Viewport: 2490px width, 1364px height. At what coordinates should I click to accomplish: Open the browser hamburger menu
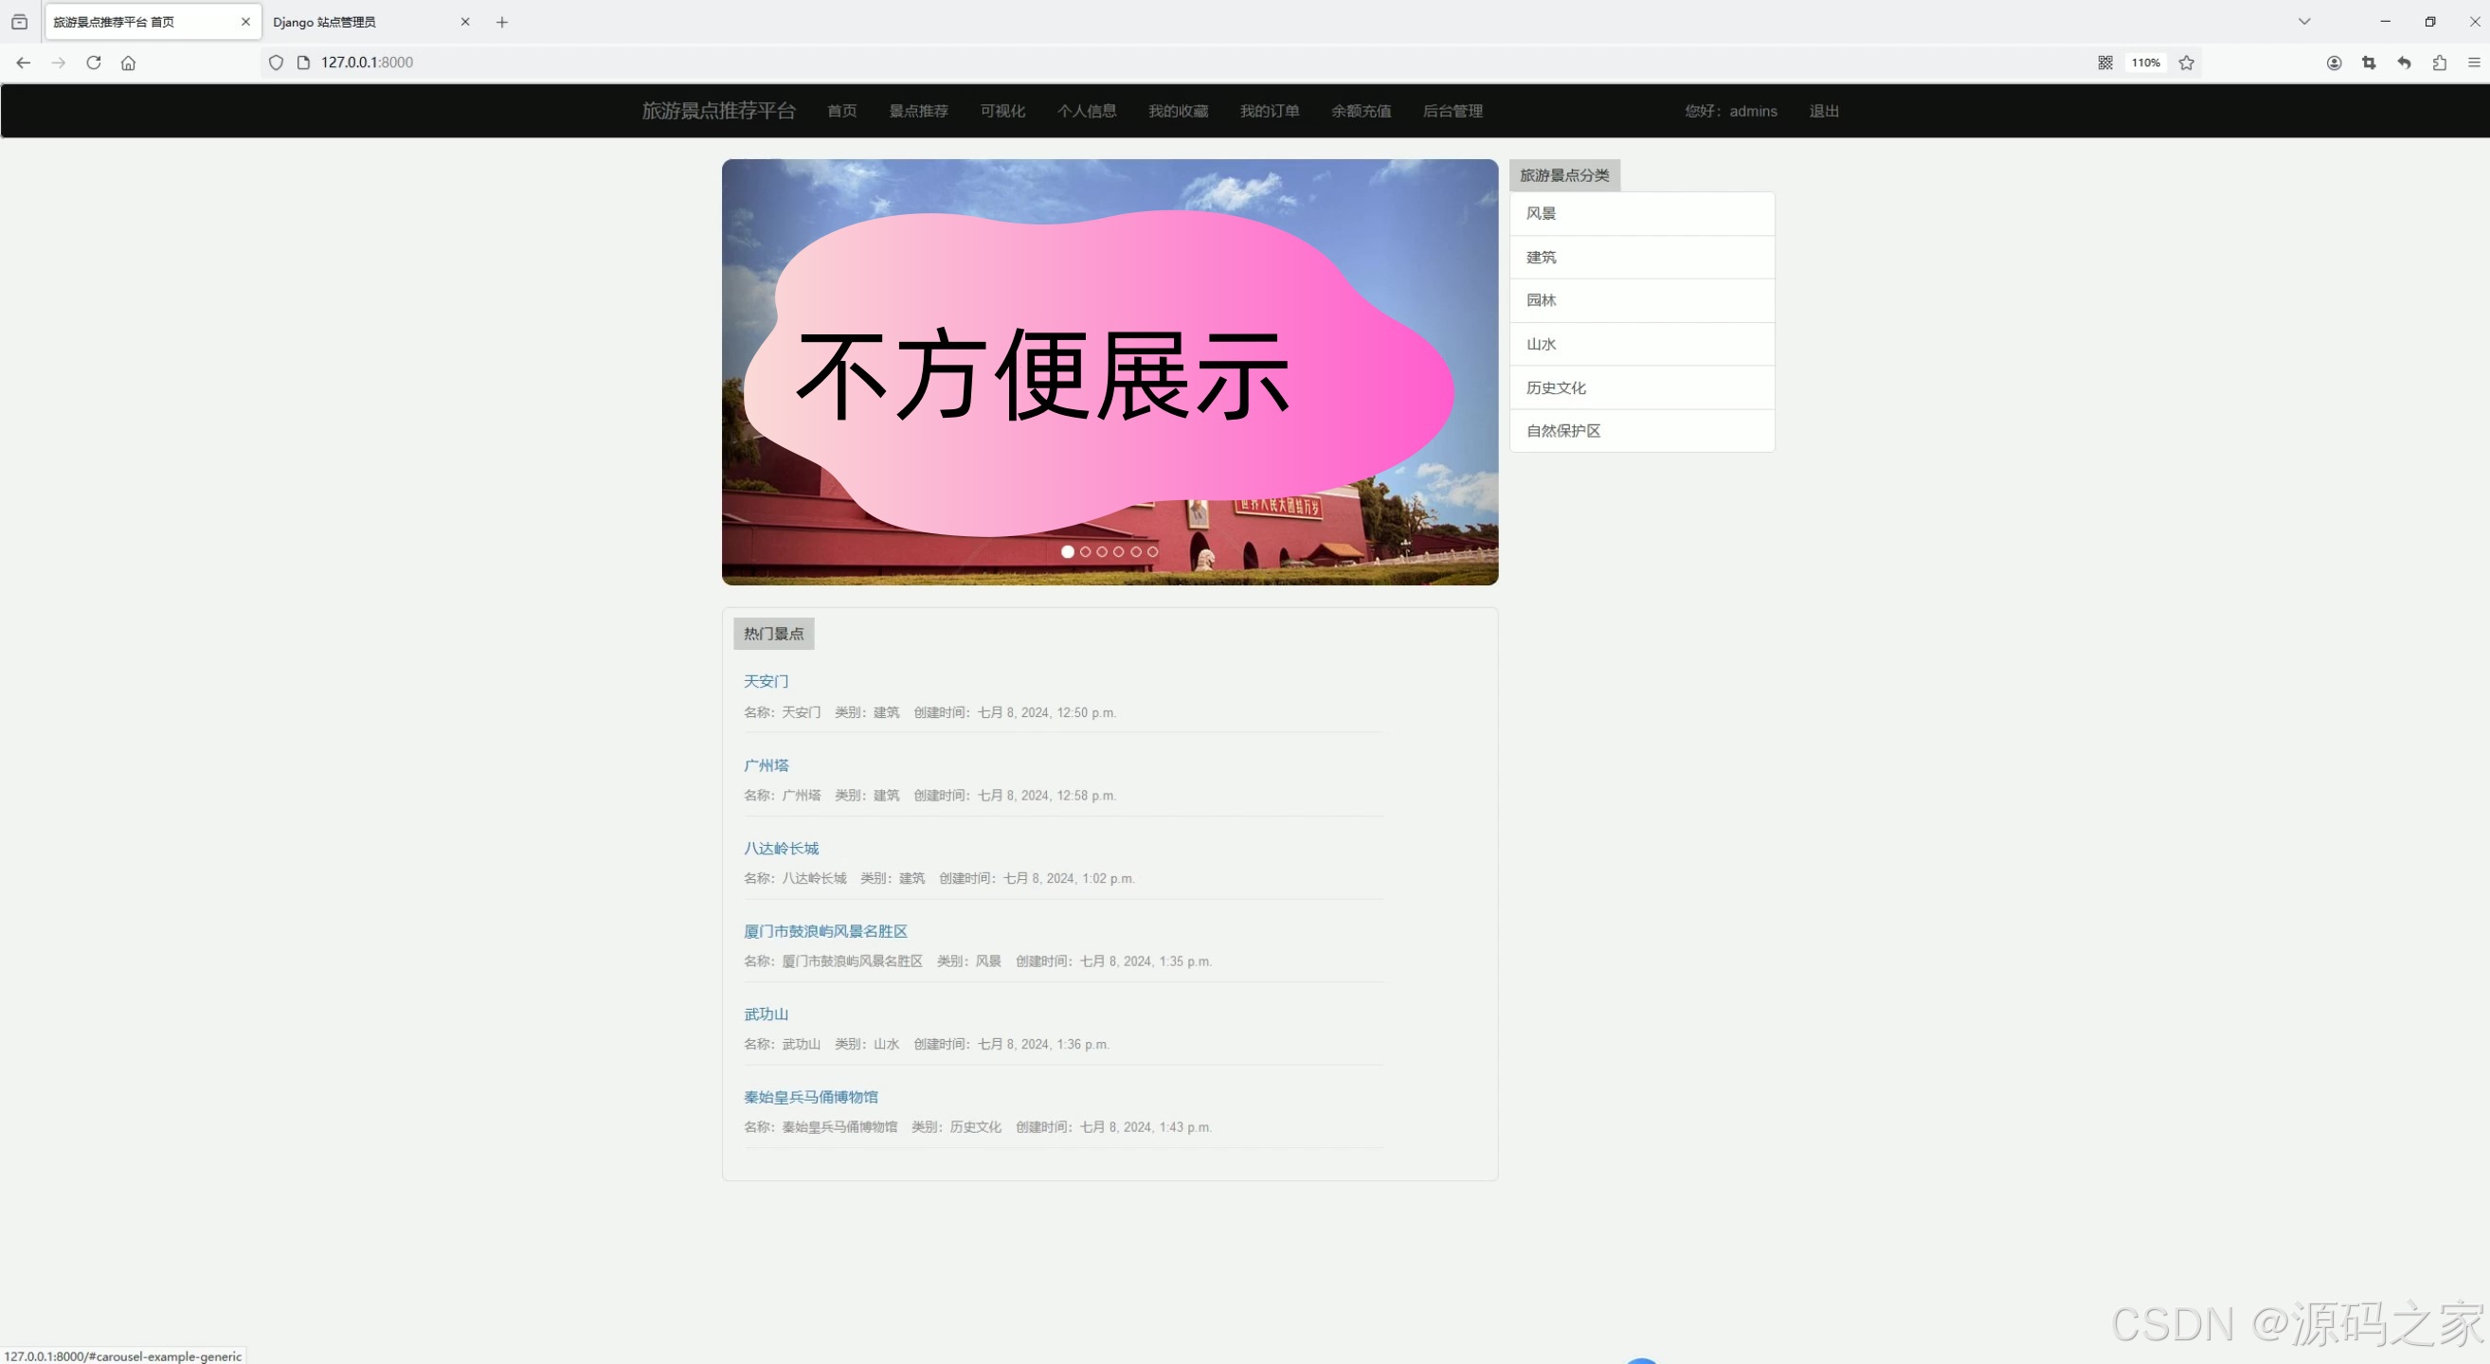(x=2475, y=62)
